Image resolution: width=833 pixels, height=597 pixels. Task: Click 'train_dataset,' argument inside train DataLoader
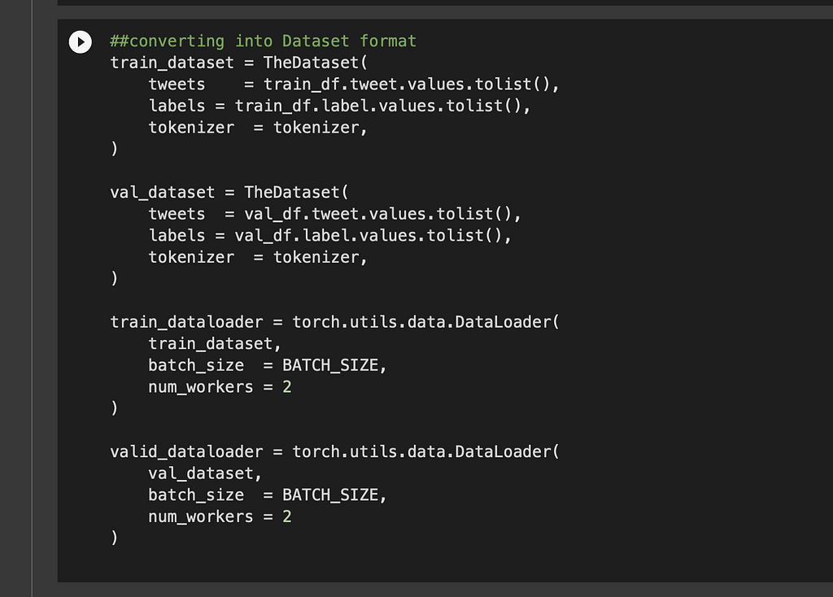215,344
